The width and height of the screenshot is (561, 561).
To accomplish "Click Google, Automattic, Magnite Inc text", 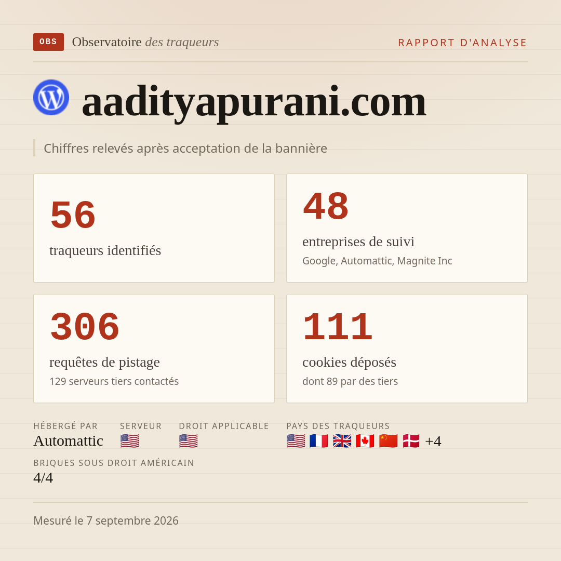I will (377, 261).
